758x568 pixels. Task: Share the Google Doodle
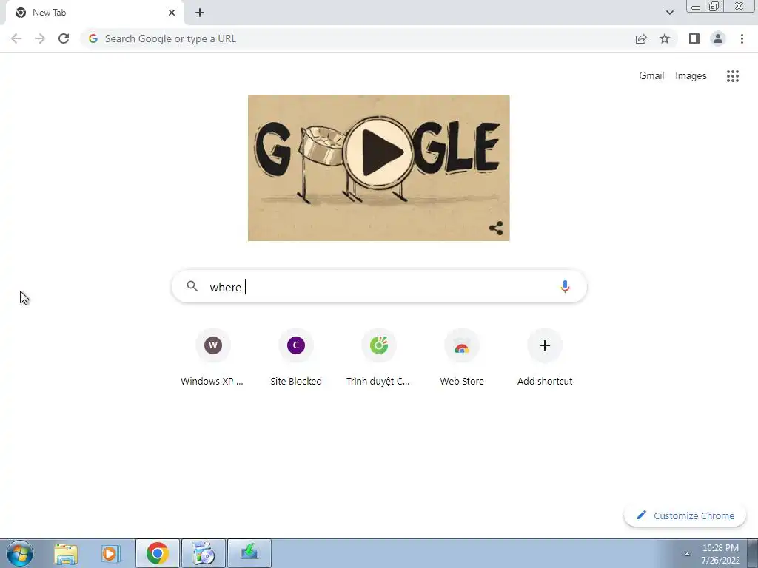[496, 229]
